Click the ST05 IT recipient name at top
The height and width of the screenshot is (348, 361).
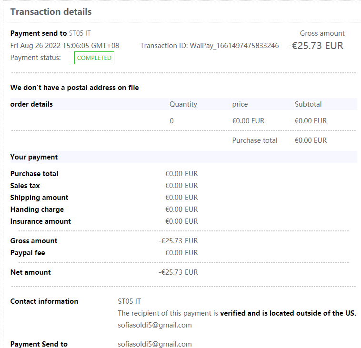pyautogui.click(x=80, y=33)
